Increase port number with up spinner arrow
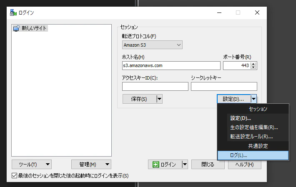296x187 pixels. (x=253, y=64)
